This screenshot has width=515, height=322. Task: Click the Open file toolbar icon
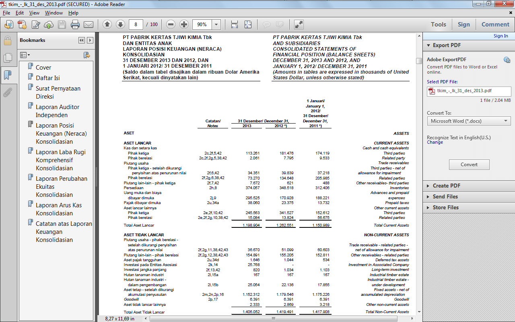[8, 25]
